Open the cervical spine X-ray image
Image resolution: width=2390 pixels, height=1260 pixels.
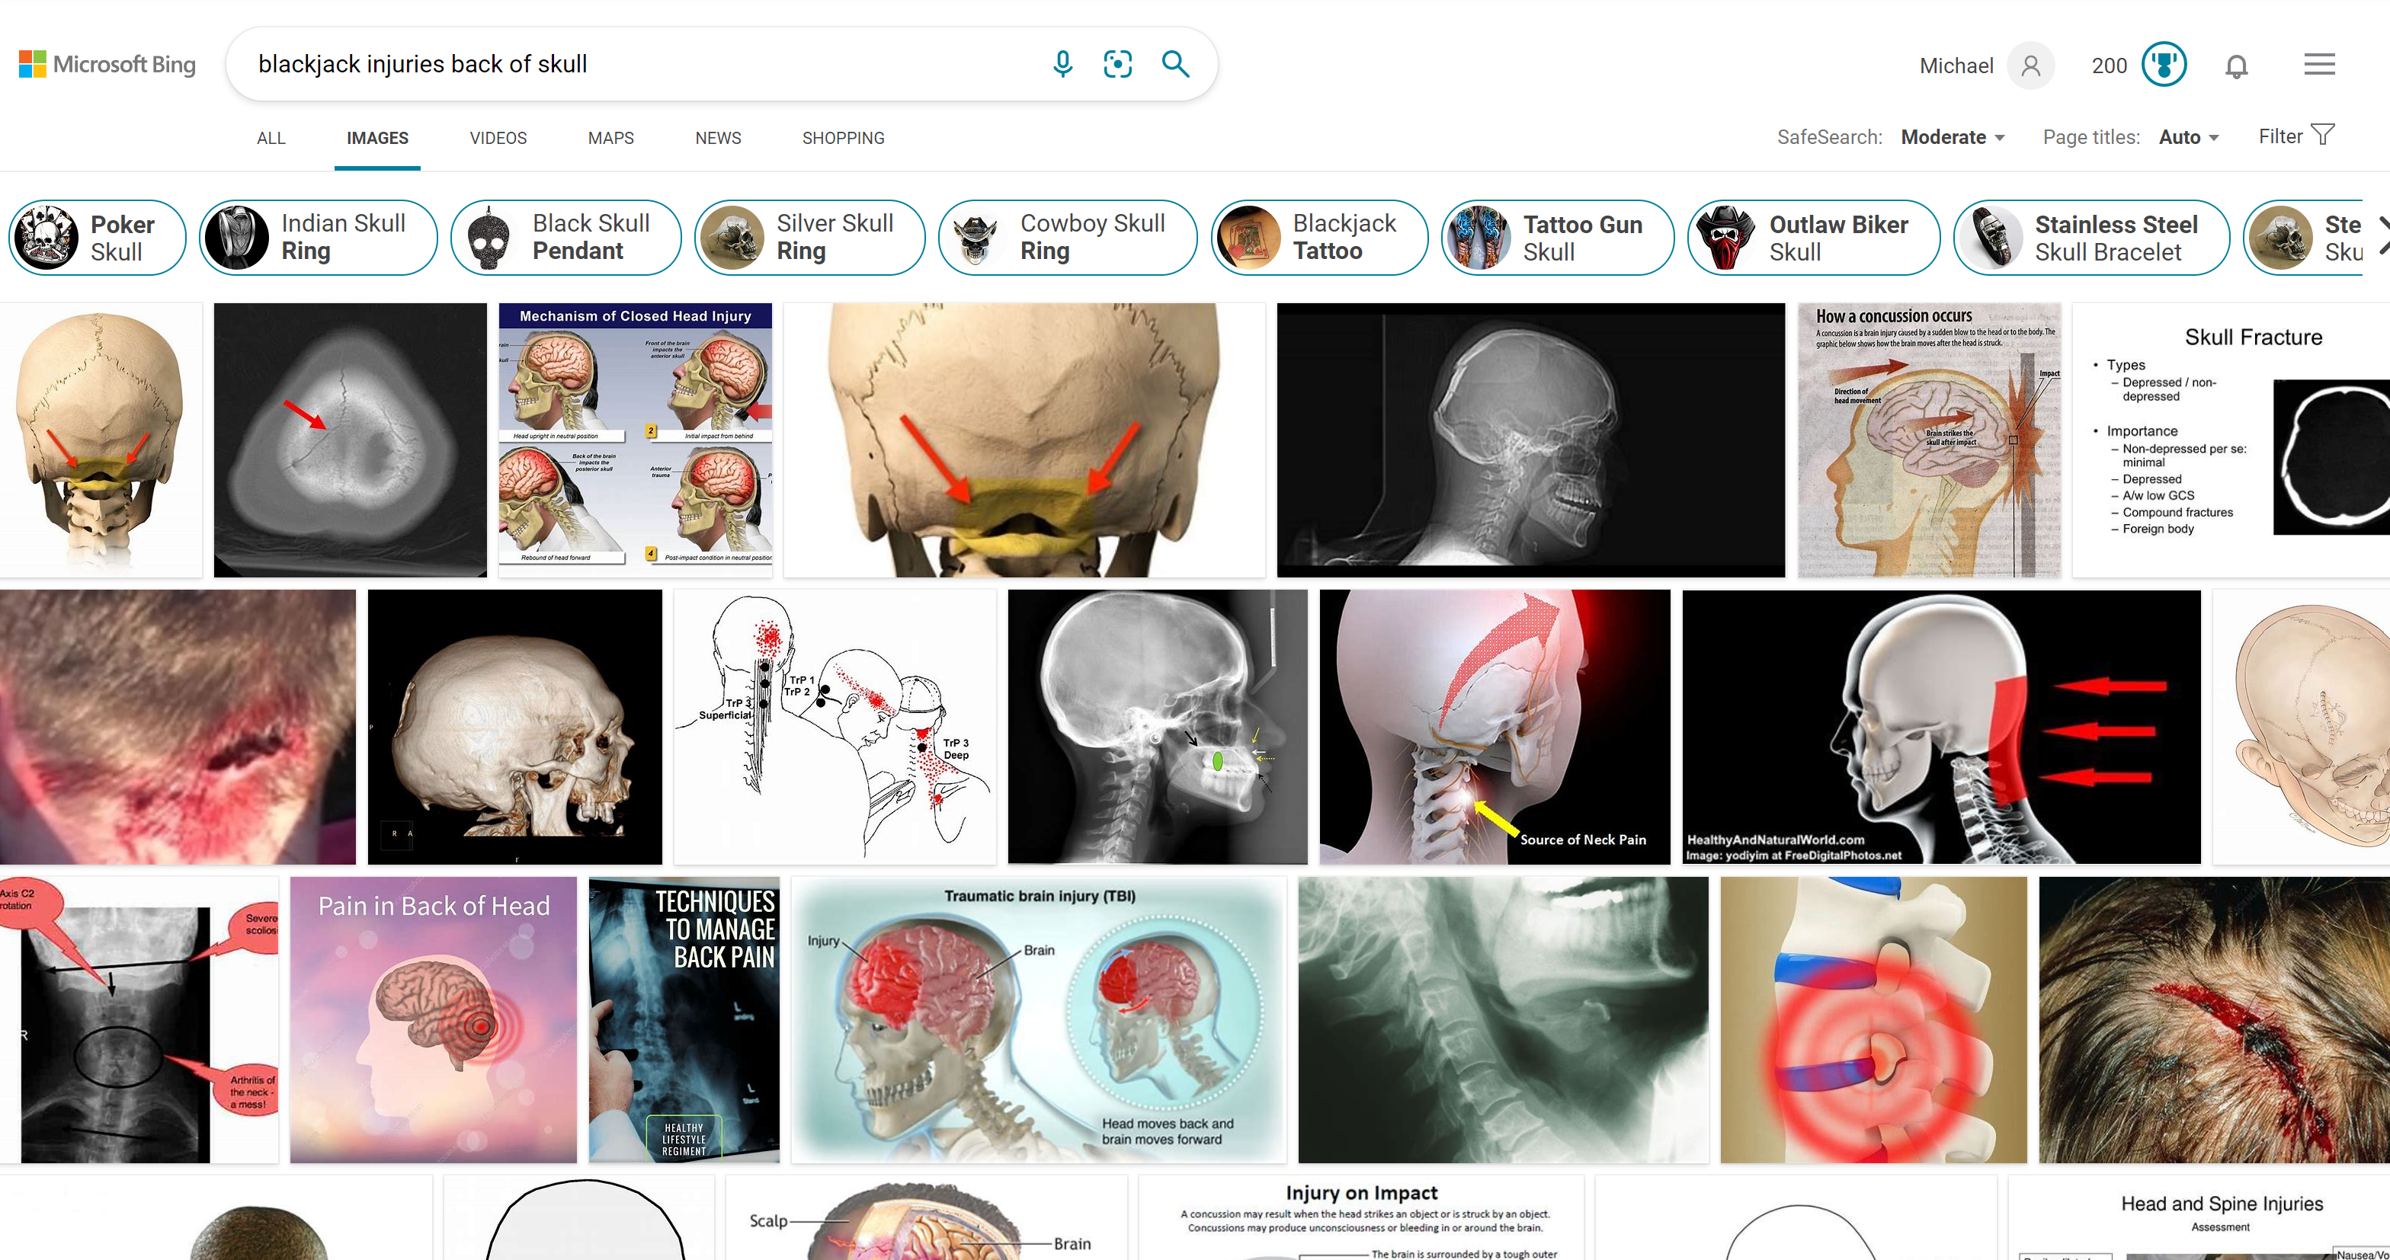click(1502, 1020)
